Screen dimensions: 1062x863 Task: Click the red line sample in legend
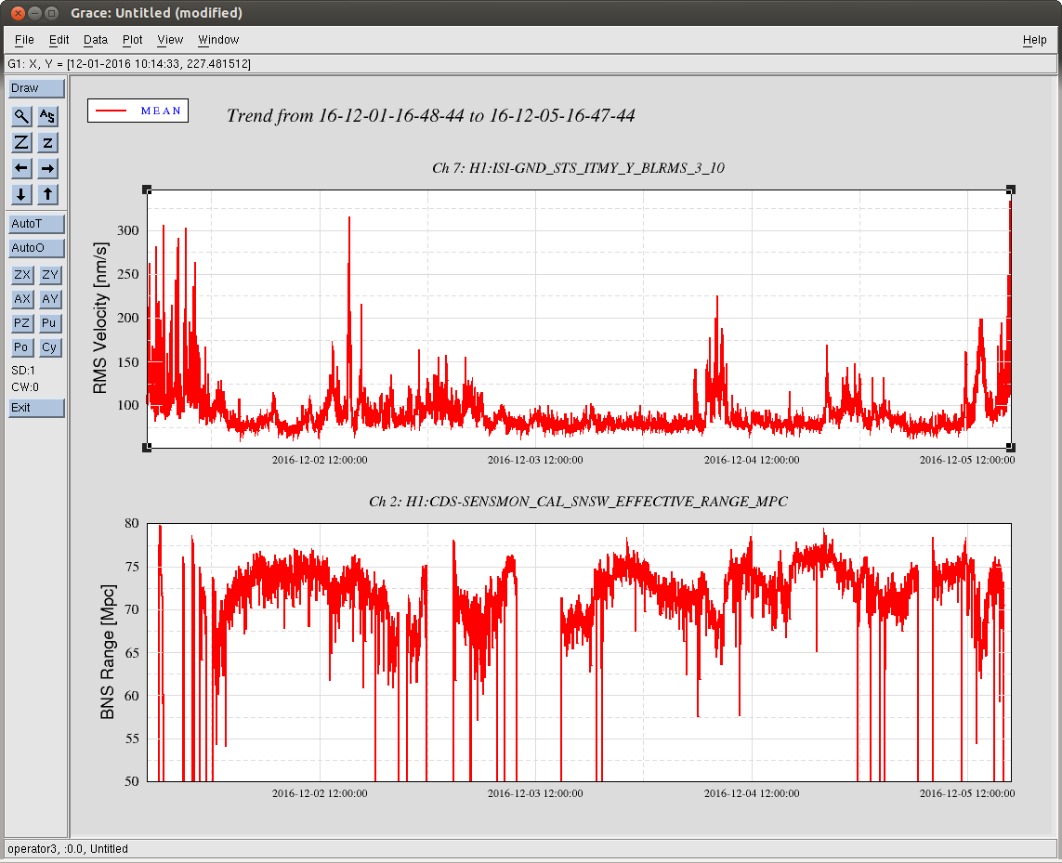tap(111, 111)
